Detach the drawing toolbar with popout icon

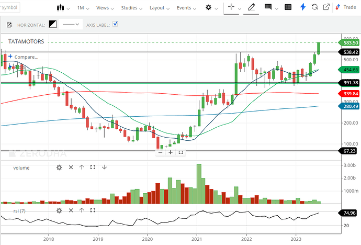coord(9,25)
